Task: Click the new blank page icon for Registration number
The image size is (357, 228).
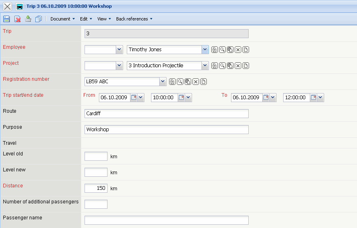Action: 204,82
